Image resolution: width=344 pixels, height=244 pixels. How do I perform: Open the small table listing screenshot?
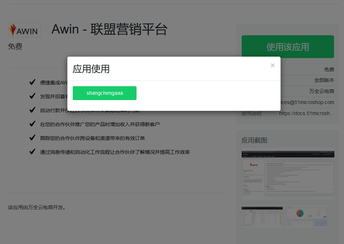point(262,216)
